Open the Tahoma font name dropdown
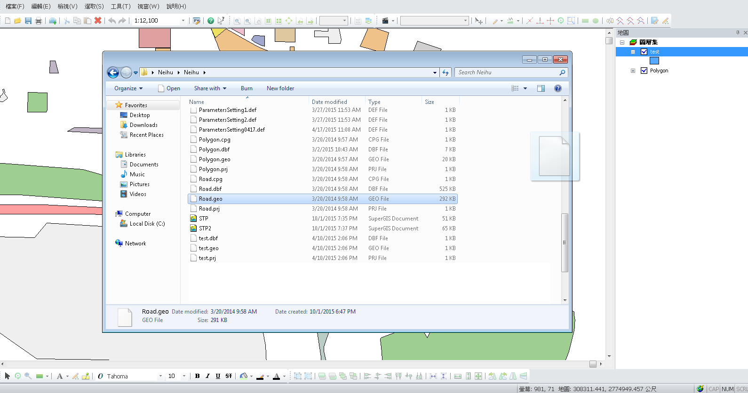Screen dimensions: 748x393 (160, 376)
